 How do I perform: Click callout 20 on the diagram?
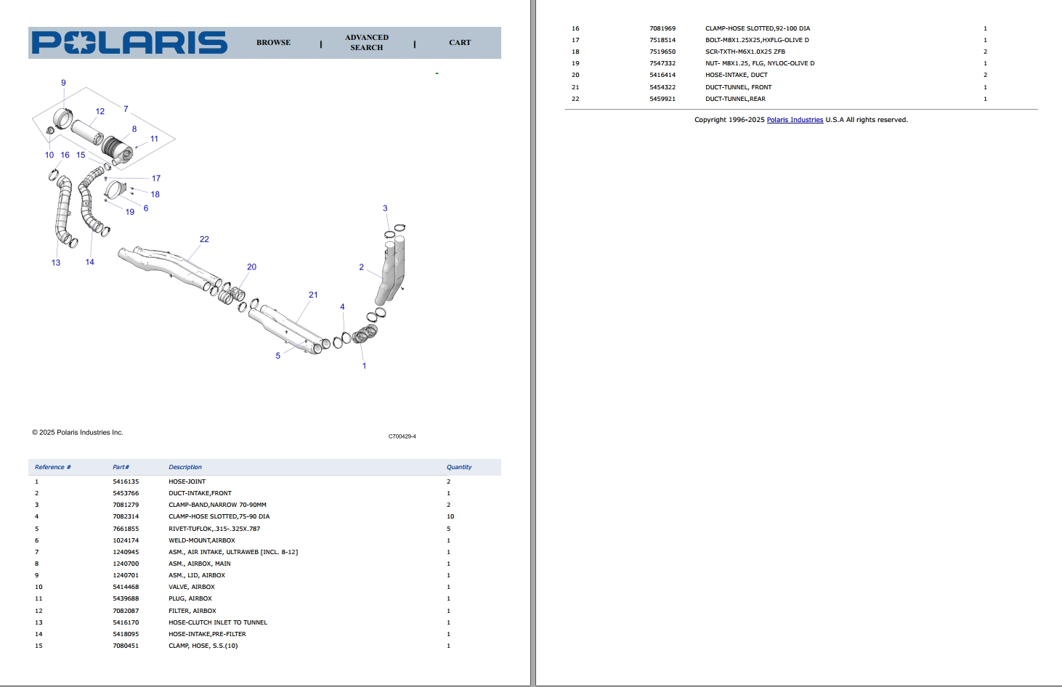(251, 267)
